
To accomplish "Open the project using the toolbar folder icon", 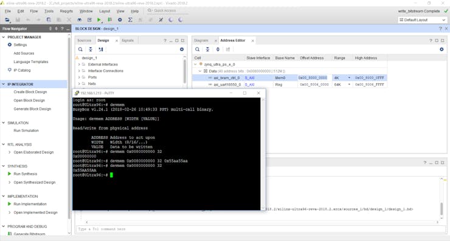I will 7,20.
